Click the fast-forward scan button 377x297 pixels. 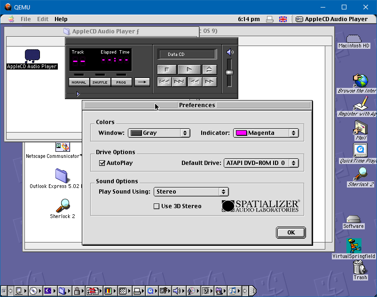(x=209, y=82)
